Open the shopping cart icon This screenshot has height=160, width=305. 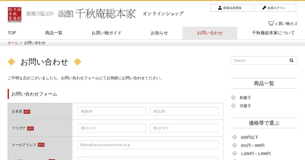point(271,23)
